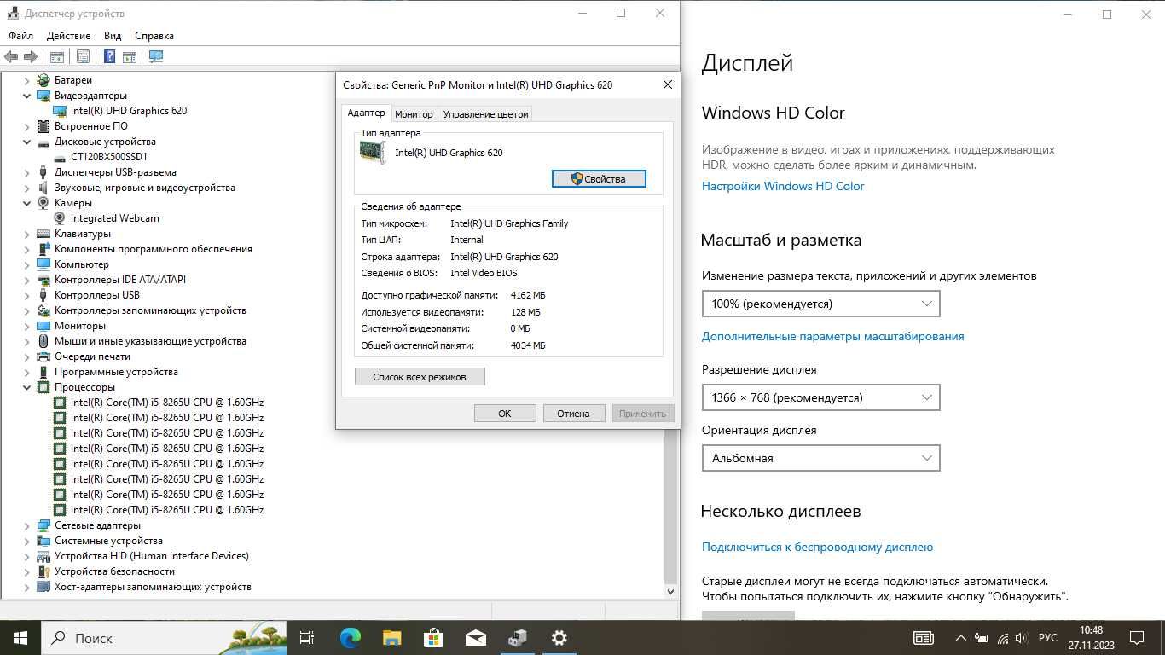Switch to Device Manager taskbar icon

pyautogui.click(x=518, y=638)
